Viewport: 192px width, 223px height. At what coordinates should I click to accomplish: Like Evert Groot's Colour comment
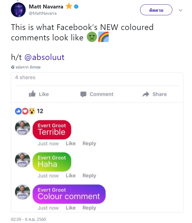tap(70, 208)
